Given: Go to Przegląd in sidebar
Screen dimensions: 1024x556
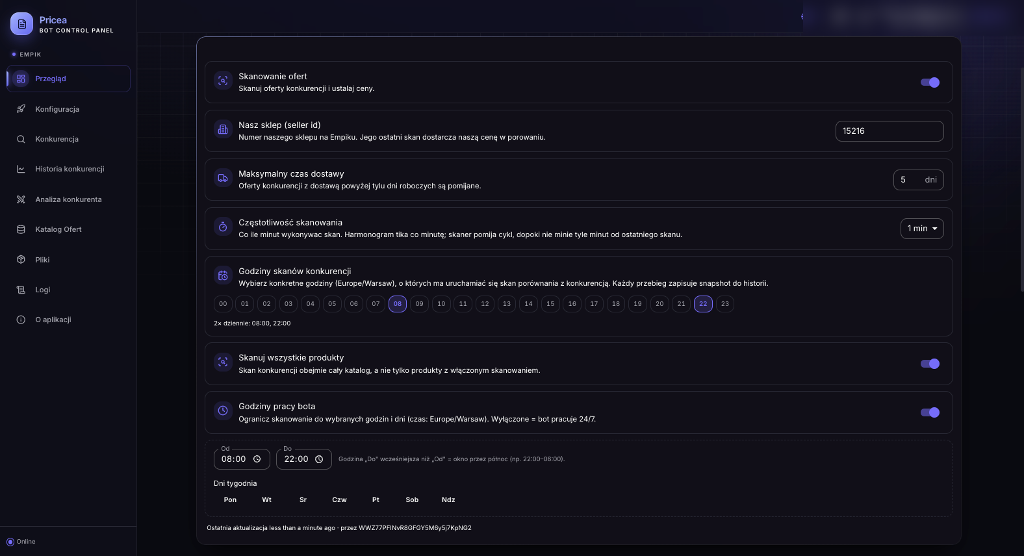Looking at the screenshot, I should coord(68,79).
